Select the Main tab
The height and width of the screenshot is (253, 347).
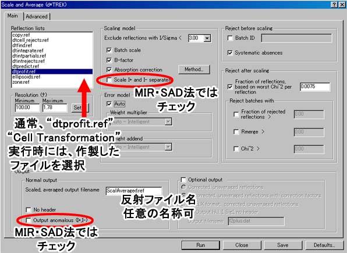pos(13,16)
